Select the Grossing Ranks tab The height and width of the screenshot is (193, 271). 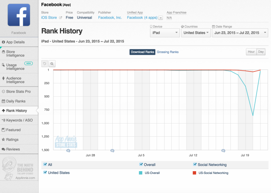tap(168, 52)
